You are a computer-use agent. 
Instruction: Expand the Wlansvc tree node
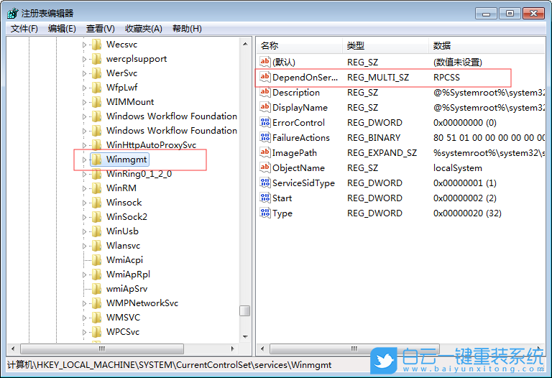84,246
